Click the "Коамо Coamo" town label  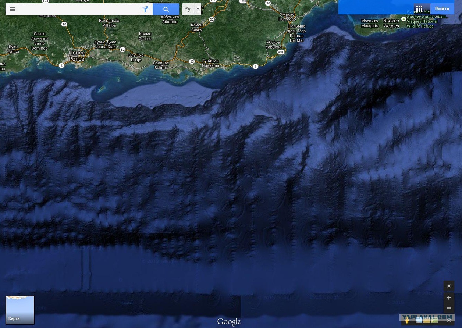click(x=145, y=36)
